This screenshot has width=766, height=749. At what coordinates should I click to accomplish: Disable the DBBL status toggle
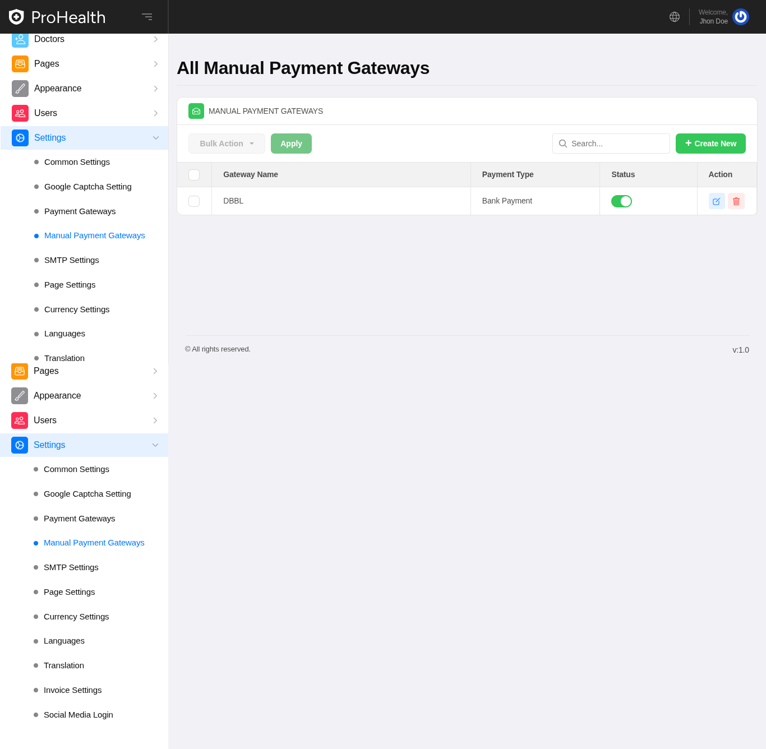point(621,201)
